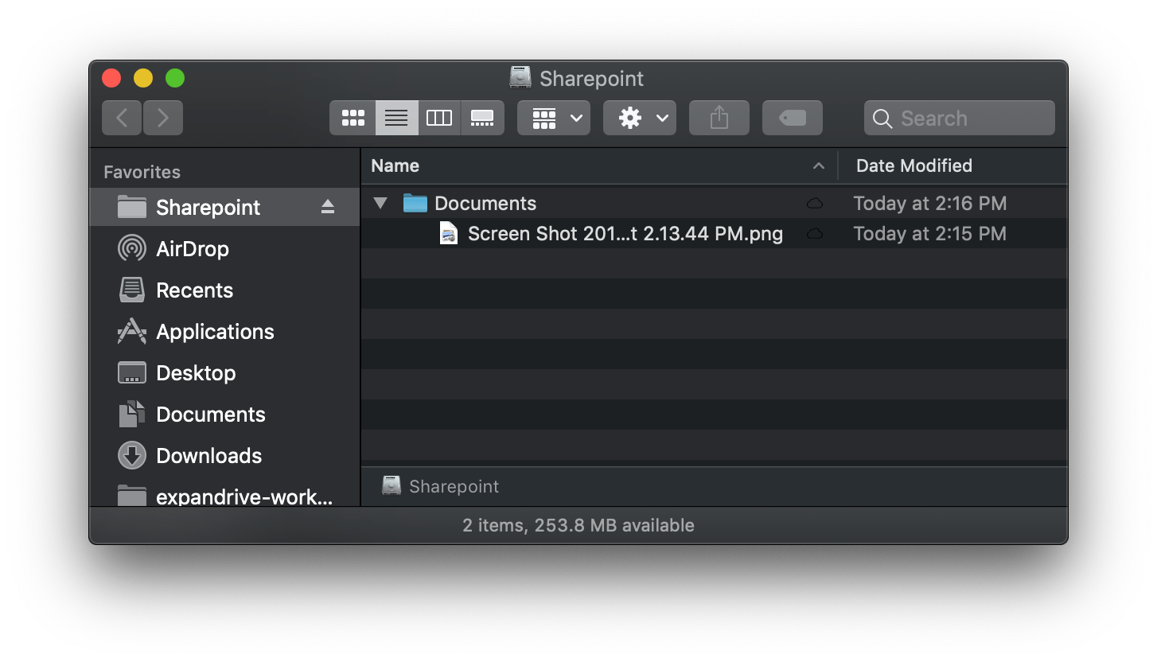Click the Edit Tags button
The image size is (1157, 662).
point(793,118)
